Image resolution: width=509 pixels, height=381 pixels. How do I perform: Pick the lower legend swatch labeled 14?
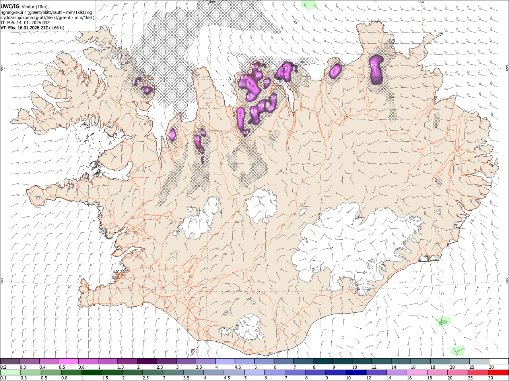397,373
